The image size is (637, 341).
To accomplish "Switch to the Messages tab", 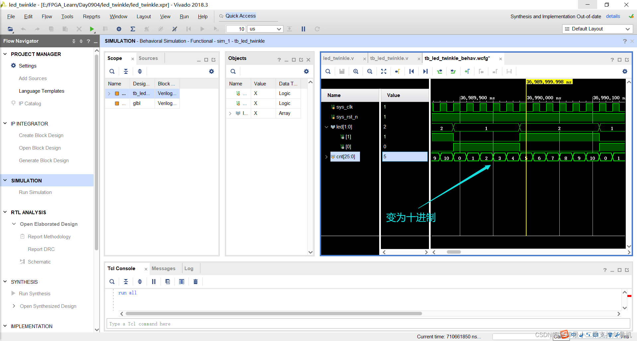I will pyautogui.click(x=163, y=268).
